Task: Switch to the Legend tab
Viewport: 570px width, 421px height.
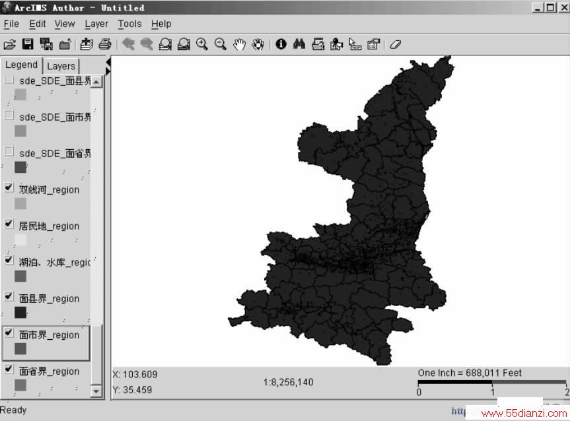Action: click(21, 65)
